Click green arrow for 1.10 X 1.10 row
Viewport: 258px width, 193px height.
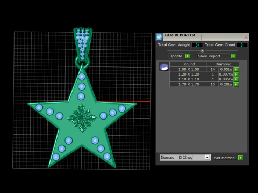pyautogui.click(x=236, y=79)
